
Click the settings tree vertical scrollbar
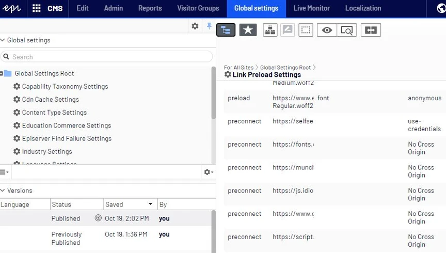214,93
